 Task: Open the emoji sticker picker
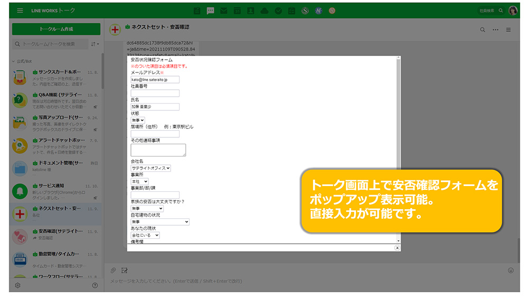pyautogui.click(x=511, y=270)
